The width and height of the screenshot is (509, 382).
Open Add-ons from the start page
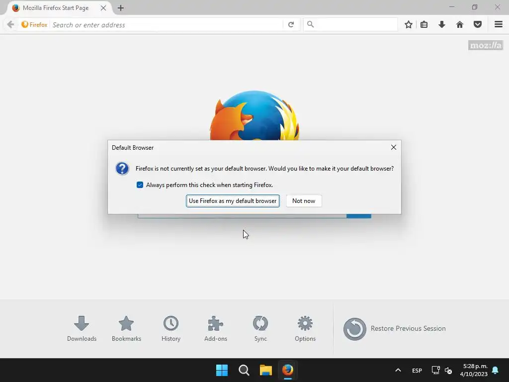click(216, 328)
